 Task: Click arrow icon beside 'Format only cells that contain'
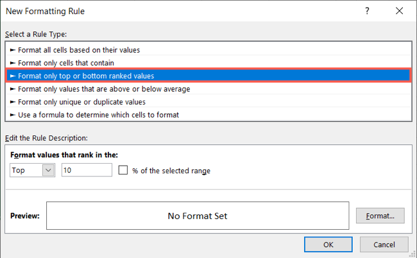pyautogui.click(x=12, y=63)
